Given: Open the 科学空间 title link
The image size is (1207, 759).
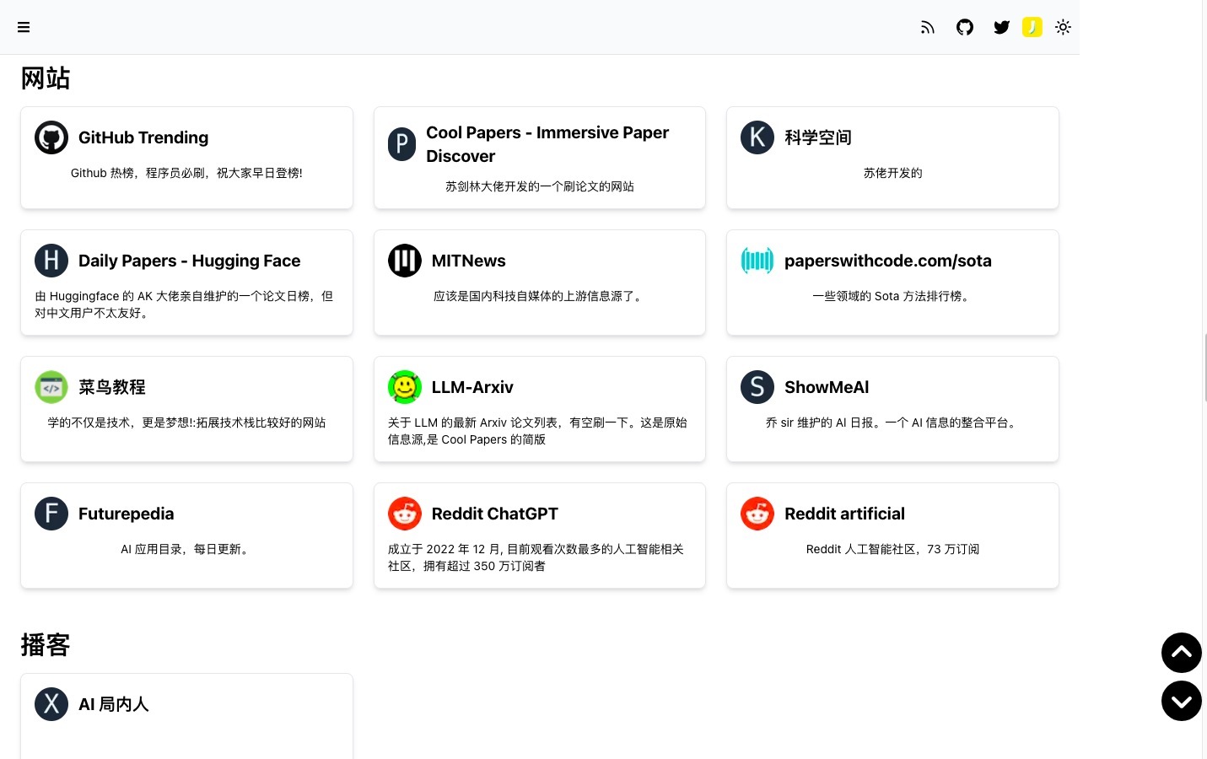Looking at the screenshot, I should [x=818, y=137].
